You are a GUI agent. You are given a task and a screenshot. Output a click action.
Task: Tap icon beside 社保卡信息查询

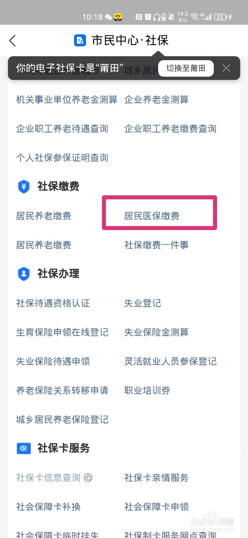coord(88,477)
